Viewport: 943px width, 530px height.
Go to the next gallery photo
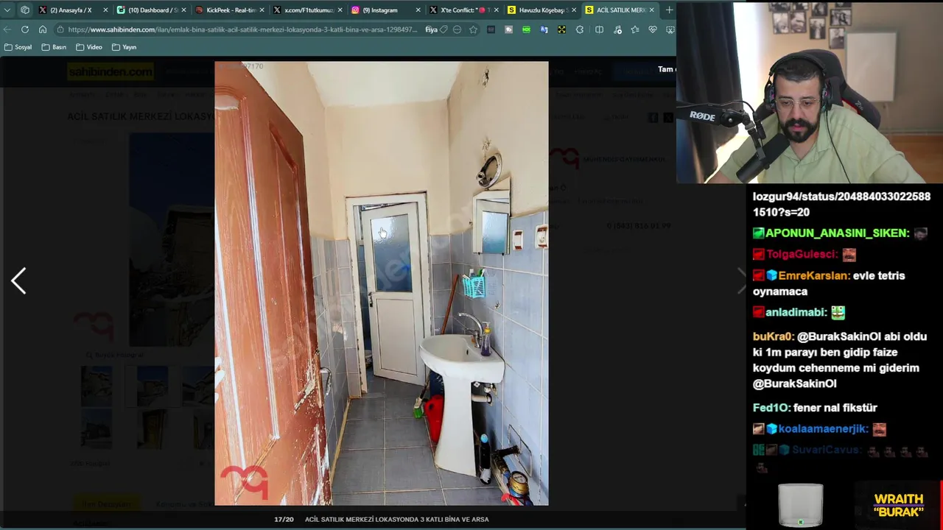(x=740, y=281)
